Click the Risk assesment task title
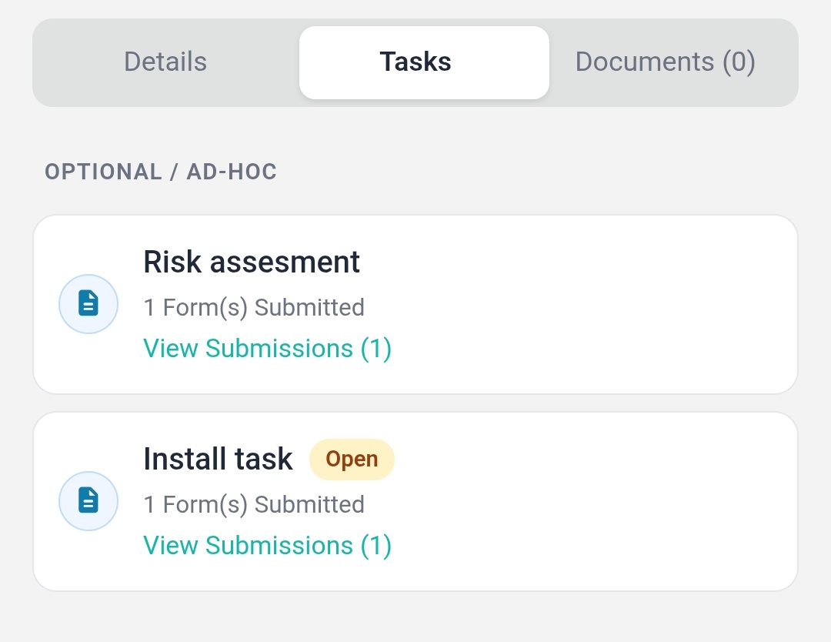Screen dimensions: 831x642 point(252,262)
